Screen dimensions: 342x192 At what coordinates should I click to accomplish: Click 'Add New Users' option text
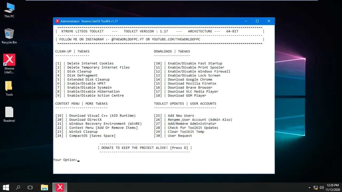pyautogui.click(x=181, y=116)
